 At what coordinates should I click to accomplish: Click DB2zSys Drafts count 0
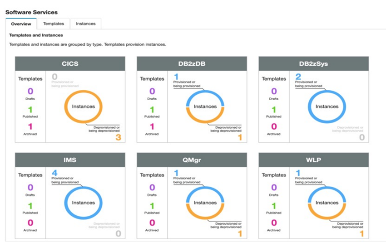[x=274, y=91]
